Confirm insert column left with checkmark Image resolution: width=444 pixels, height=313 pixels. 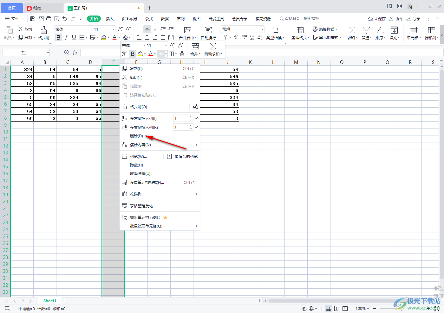pos(196,118)
